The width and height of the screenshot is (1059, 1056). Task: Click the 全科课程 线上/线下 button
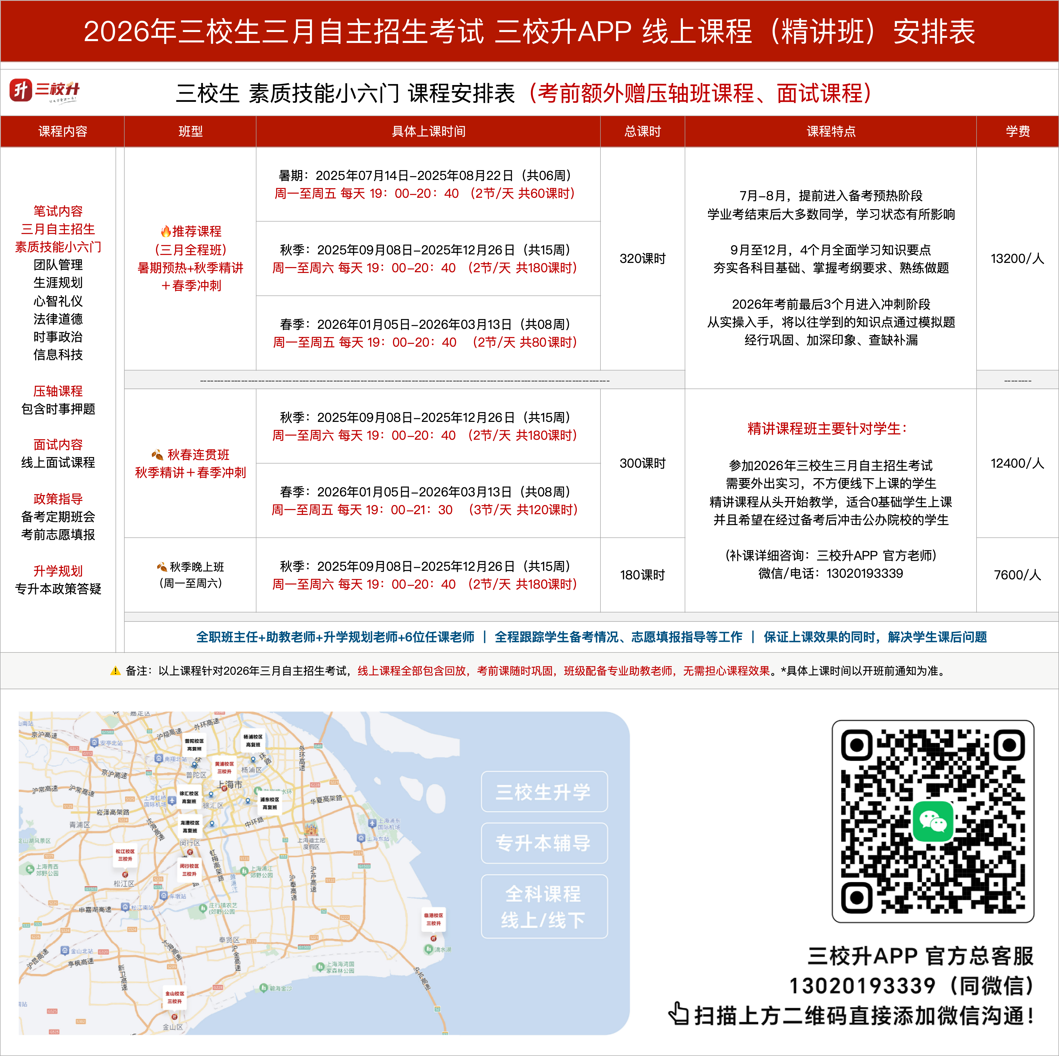coord(544,906)
